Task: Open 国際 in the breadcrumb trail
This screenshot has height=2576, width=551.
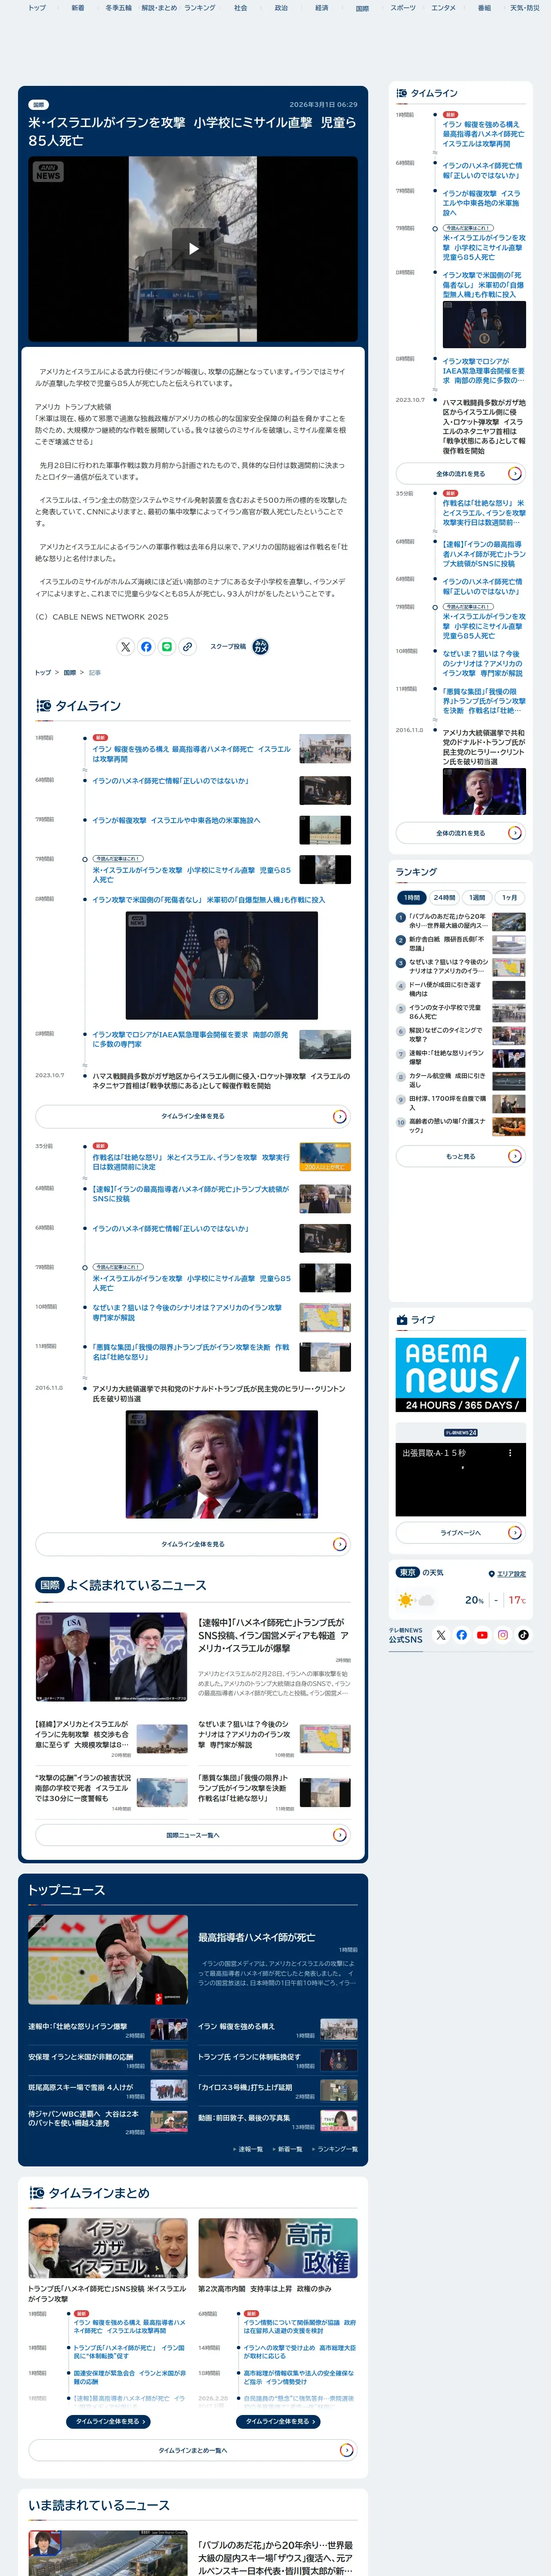Action: 70,673
